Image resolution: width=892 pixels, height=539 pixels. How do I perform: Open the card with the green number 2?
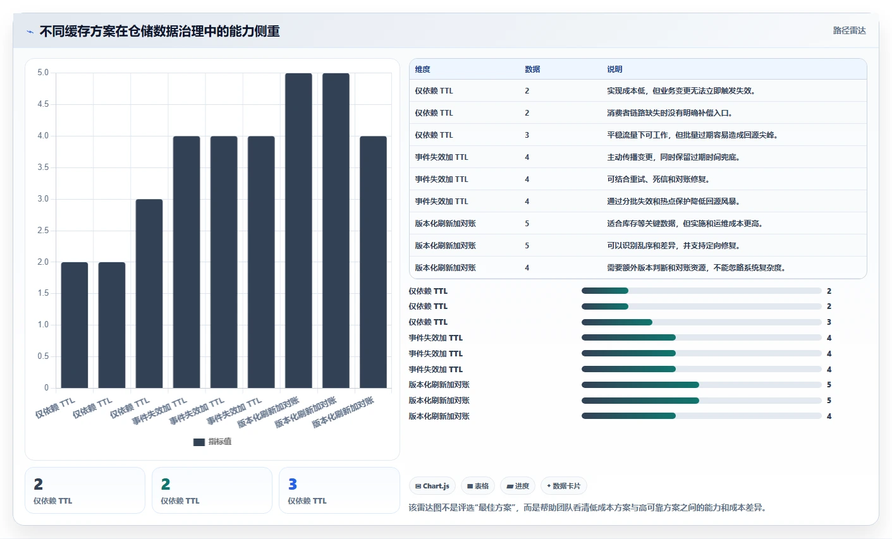(212, 490)
